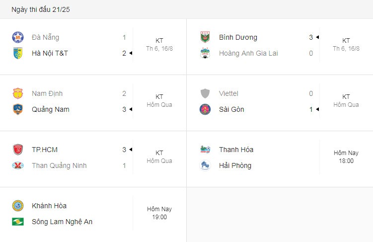Click the Sài Gòn club badge
Viewport: 373px width, 242px height.
pos(205,109)
